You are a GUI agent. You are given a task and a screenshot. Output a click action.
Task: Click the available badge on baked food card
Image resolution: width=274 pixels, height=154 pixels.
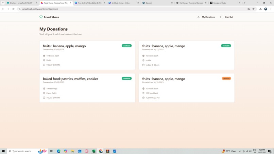point(127,79)
